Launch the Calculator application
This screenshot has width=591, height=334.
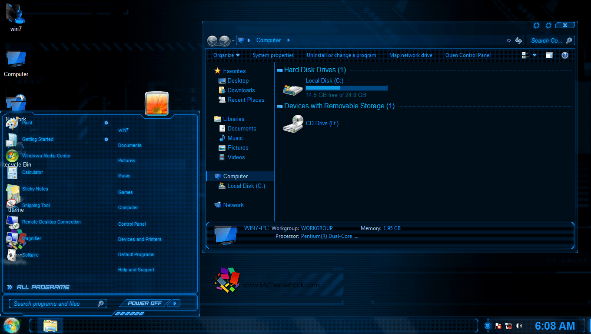click(x=33, y=172)
